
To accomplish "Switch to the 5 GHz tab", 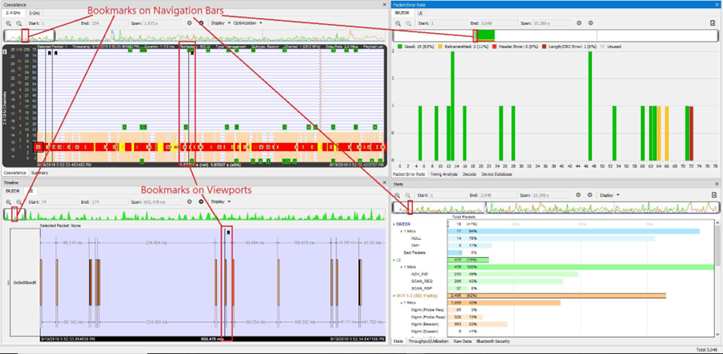I will [x=34, y=13].
